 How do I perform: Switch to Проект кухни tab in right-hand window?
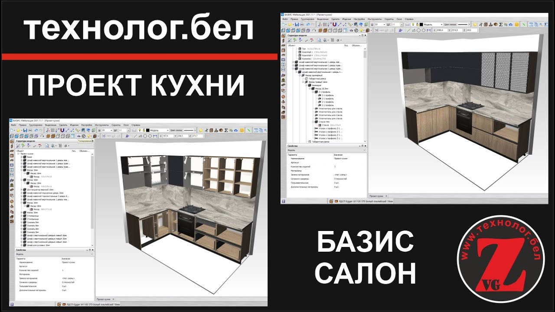pos(376,196)
